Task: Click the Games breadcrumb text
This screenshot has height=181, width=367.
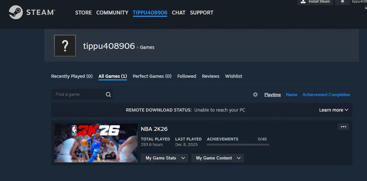Action: pyautogui.click(x=147, y=47)
